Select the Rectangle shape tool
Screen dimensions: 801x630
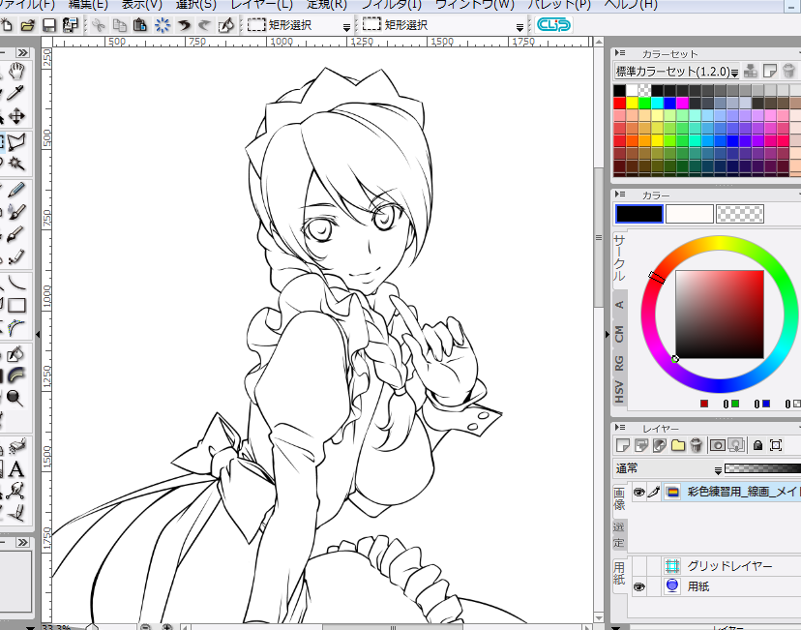coord(16,305)
